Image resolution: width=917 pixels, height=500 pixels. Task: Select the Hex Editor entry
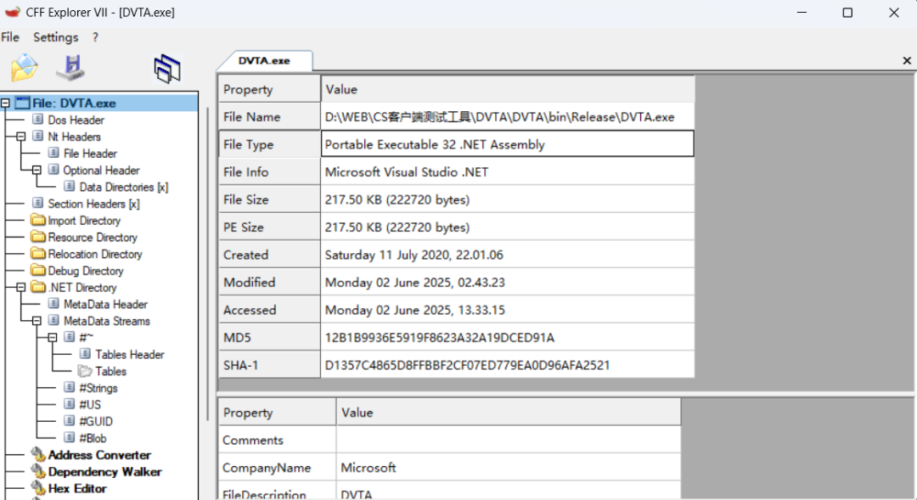pyautogui.click(x=77, y=488)
